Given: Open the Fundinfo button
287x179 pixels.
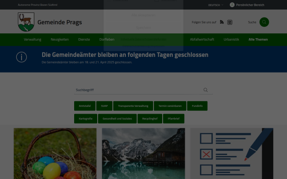Looking at the screenshot, I should pos(197,106).
